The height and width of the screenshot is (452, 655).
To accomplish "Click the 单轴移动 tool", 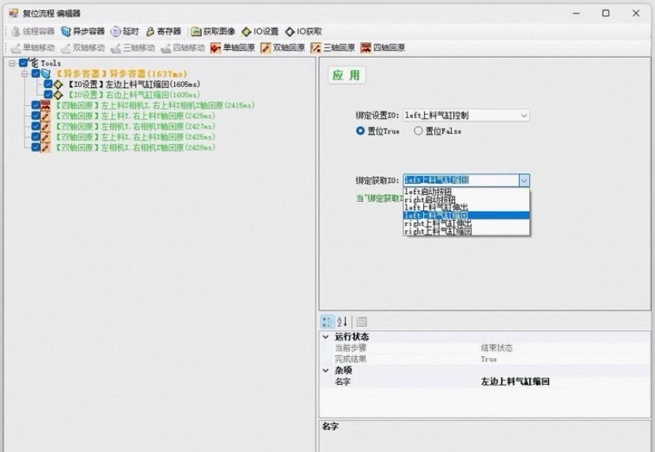I will [33, 47].
